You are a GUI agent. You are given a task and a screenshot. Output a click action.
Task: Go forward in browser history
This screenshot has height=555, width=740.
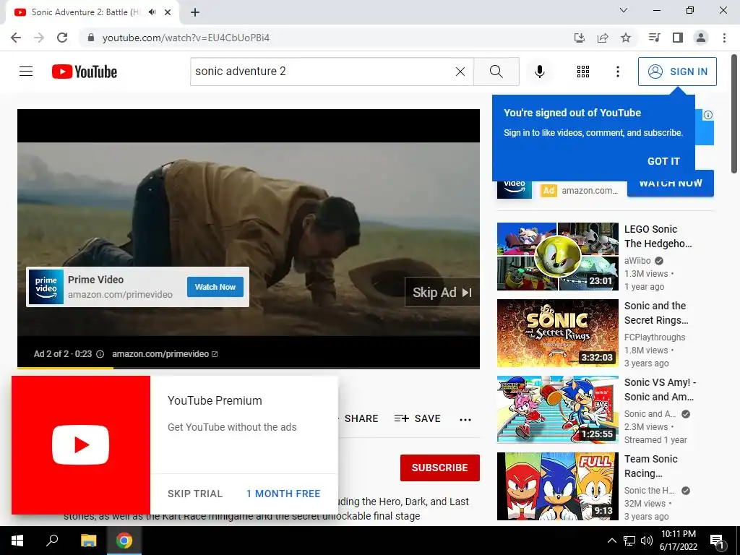pyautogui.click(x=39, y=38)
